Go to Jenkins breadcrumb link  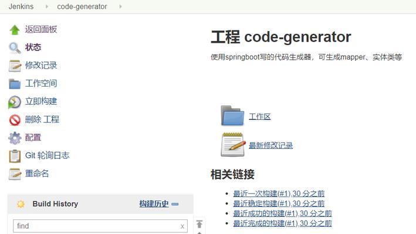pyautogui.click(x=21, y=6)
